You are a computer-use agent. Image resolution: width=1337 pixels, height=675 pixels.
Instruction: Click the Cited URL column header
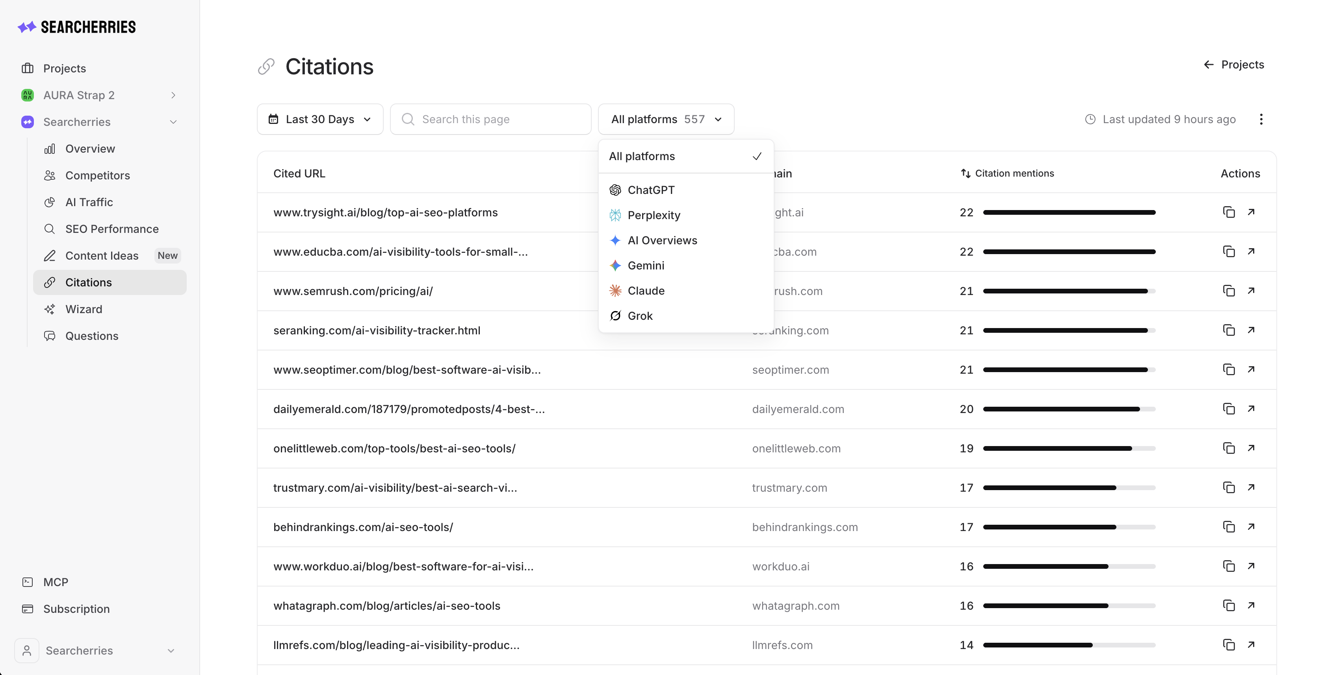(x=299, y=174)
